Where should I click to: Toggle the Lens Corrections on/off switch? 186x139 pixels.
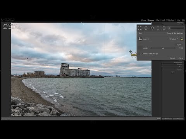click(162, 63)
